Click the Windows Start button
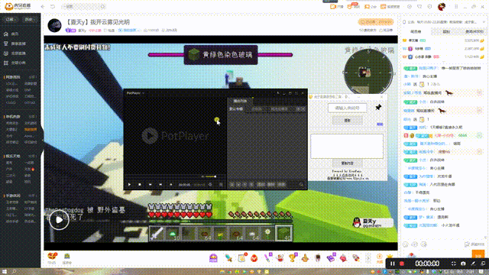 click(x=5, y=272)
